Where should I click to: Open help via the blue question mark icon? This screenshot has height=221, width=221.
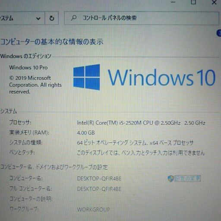coord(219,33)
